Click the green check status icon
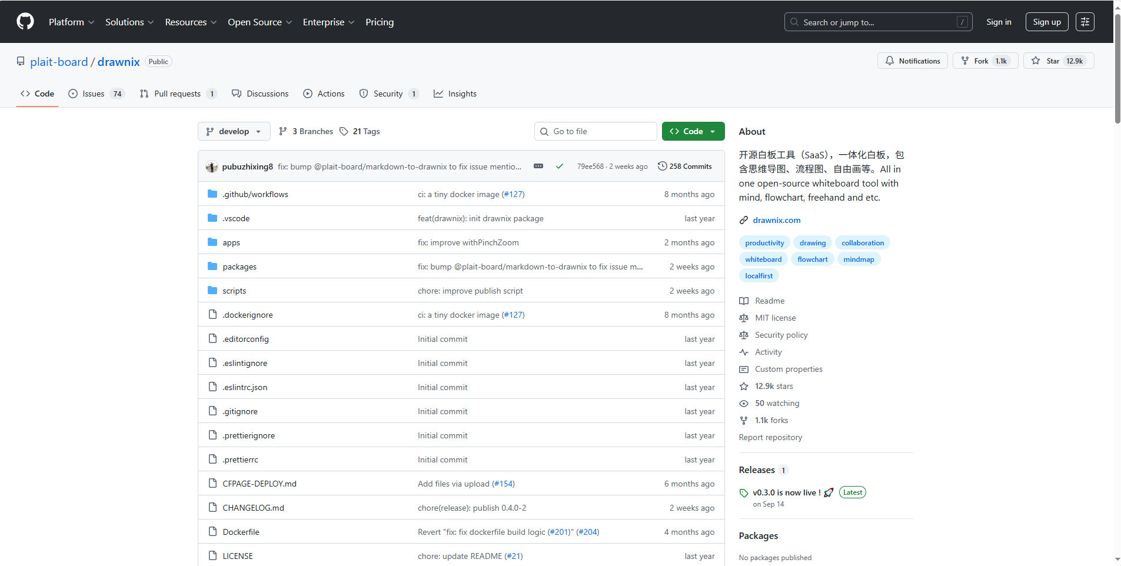The image size is (1121, 566). pyautogui.click(x=560, y=167)
